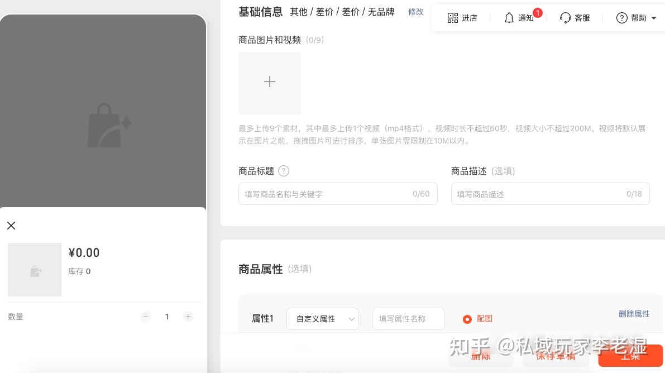Image resolution: width=665 pixels, height=373 pixels.
Task: Click the 进店 QR code icon
Action: coord(453,18)
